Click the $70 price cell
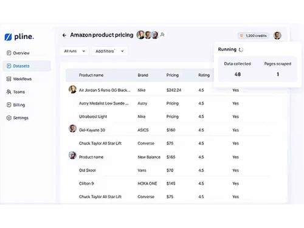304x228 pixels. tap(170, 170)
